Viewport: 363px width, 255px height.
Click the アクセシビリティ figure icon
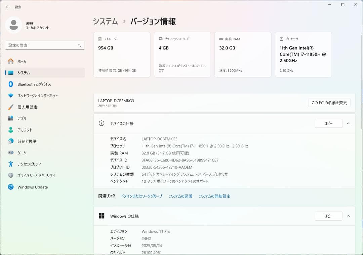point(11,164)
